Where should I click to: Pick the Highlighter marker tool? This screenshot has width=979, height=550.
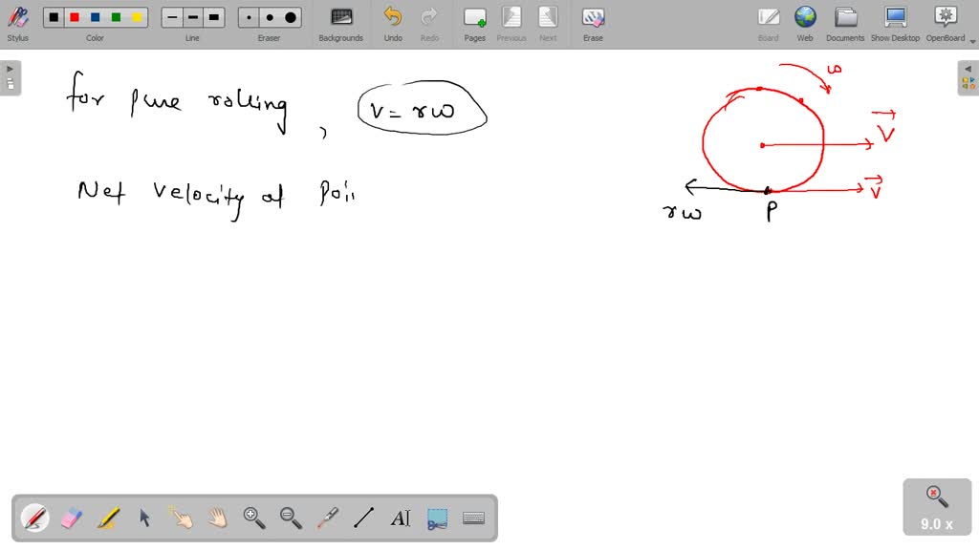[108, 518]
